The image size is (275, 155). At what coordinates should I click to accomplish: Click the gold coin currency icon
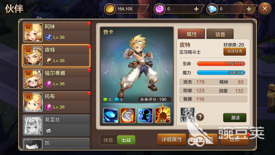pyautogui.click(x=110, y=9)
